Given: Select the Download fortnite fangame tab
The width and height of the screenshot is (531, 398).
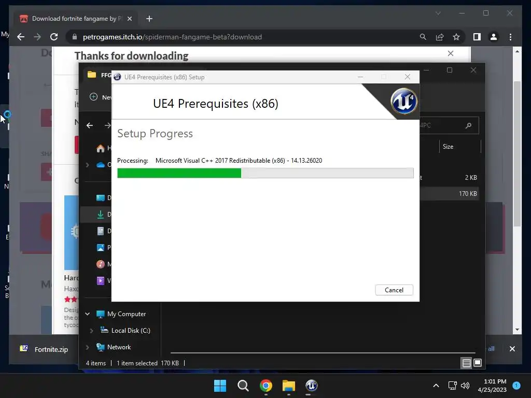Looking at the screenshot, I should point(76,19).
